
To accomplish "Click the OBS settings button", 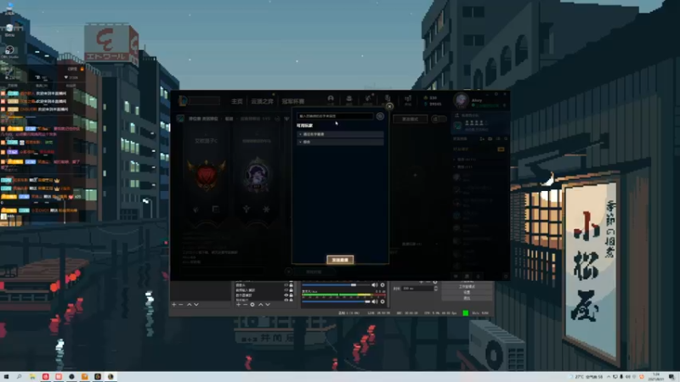I will tap(467, 292).
